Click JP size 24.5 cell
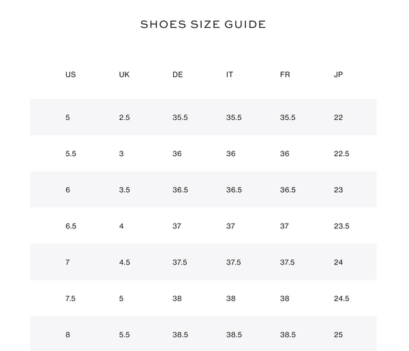 click(342, 299)
